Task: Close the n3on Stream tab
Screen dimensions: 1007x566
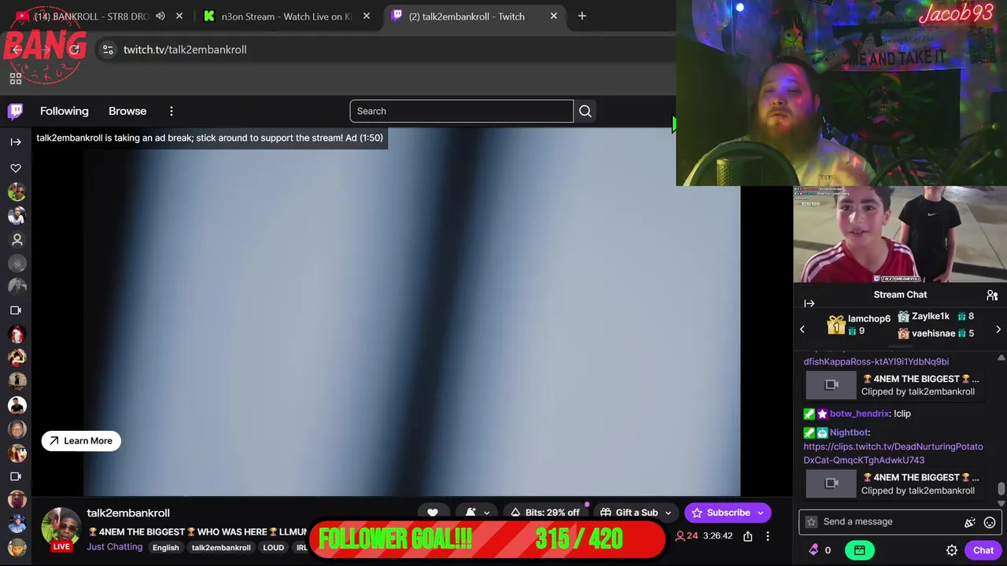Action: point(367,16)
